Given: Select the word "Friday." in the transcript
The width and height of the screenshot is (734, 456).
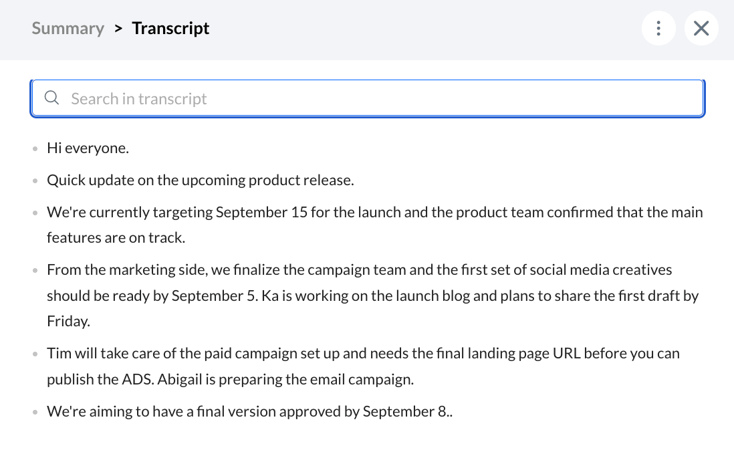Looking at the screenshot, I should 68,321.
